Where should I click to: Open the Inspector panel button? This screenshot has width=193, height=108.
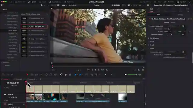[x=181, y=2]
